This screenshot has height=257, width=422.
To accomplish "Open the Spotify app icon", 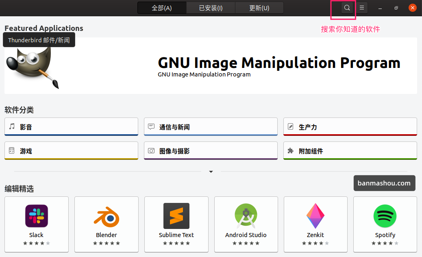I will point(385,216).
